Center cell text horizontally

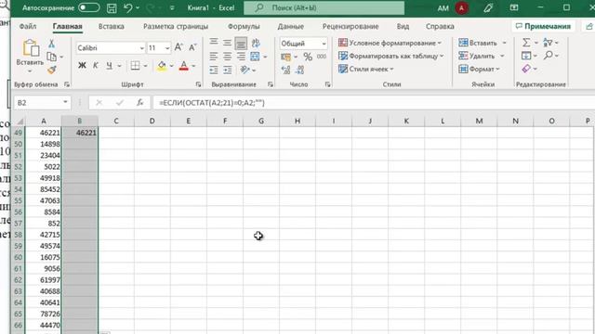pyautogui.click(x=227, y=57)
